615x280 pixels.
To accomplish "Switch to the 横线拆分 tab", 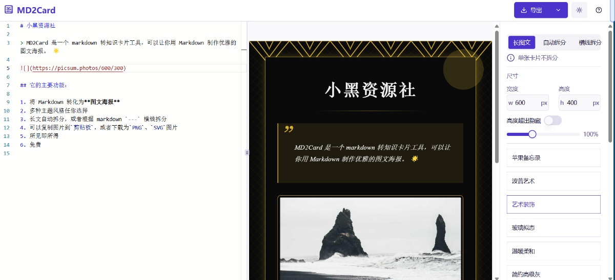I will 590,42.
